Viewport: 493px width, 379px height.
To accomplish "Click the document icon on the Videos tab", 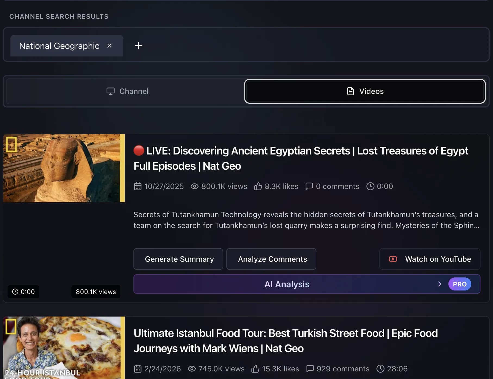I will pyautogui.click(x=350, y=91).
